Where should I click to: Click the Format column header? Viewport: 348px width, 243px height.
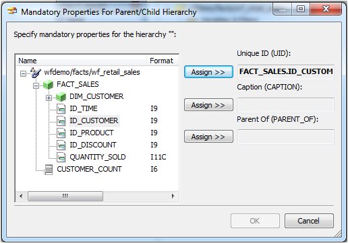pyautogui.click(x=163, y=61)
